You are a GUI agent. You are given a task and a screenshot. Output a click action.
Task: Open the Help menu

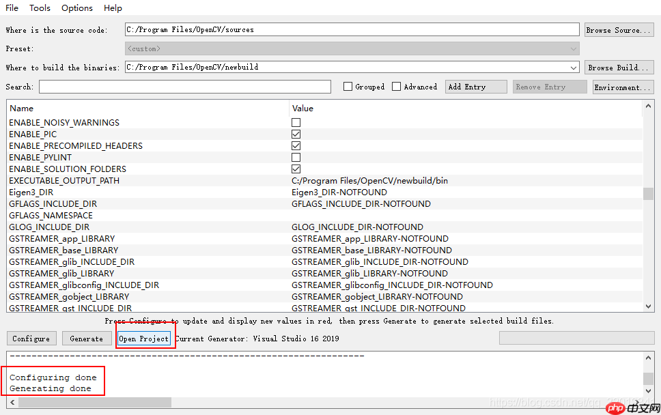pyautogui.click(x=113, y=8)
